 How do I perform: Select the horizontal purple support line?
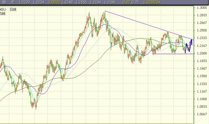(x=173, y=54)
